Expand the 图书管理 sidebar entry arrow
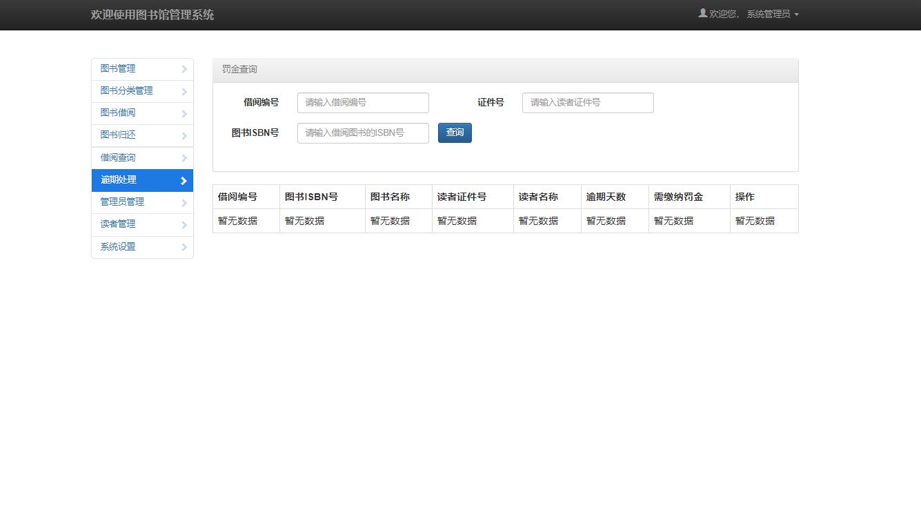Screen dimensions: 921x519 point(184,69)
